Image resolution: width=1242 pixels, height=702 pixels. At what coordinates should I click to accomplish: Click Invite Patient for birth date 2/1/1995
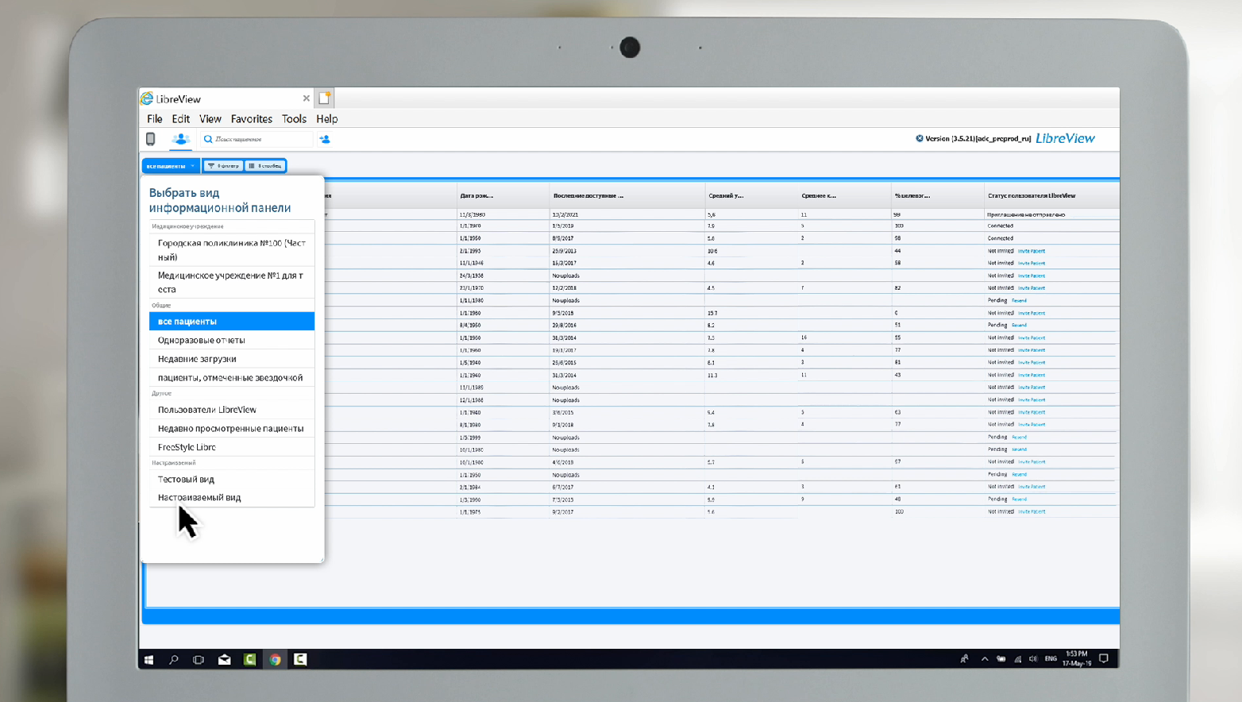[x=1032, y=251]
